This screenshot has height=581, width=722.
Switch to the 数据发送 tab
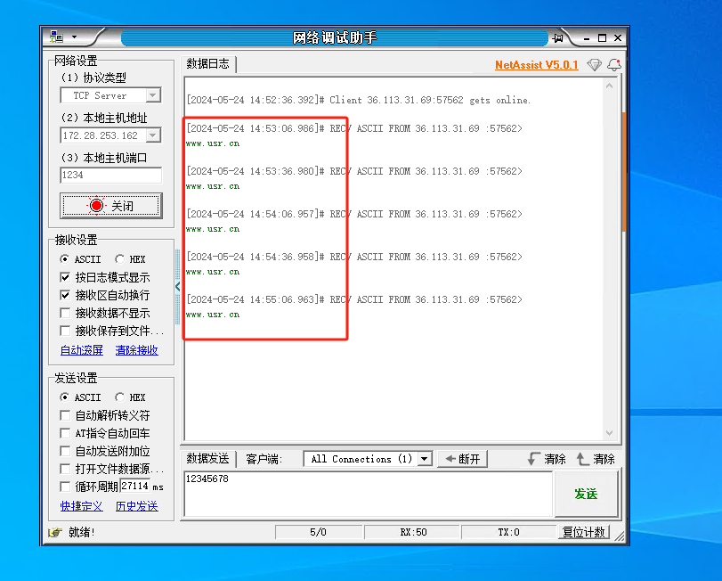pyautogui.click(x=207, y=458)
